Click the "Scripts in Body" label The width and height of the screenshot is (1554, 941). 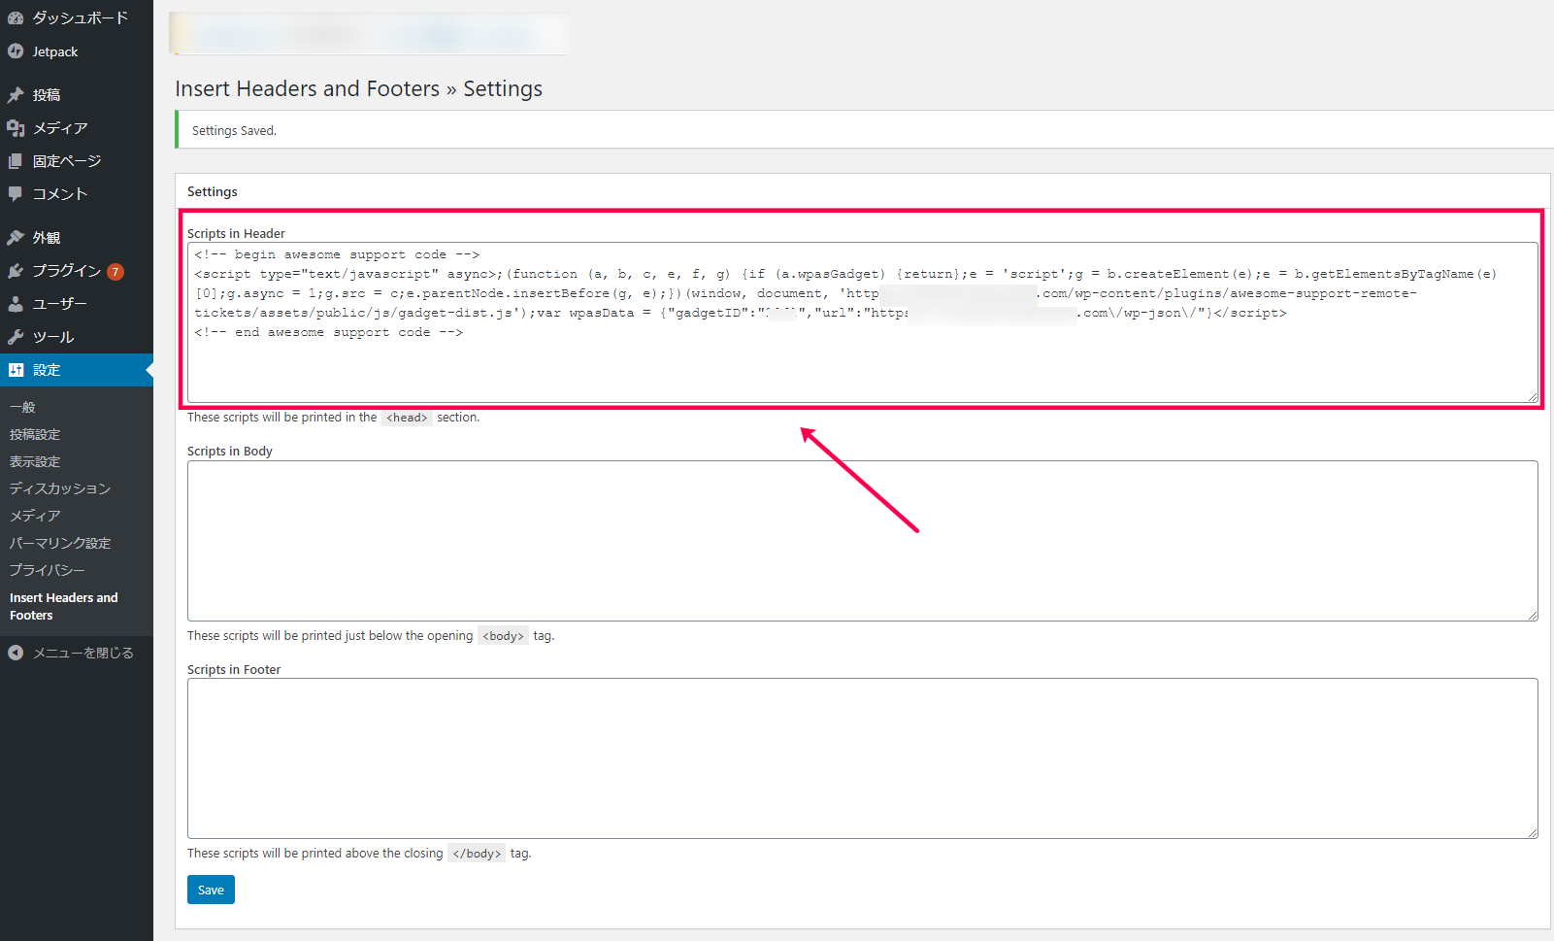(230, 452)
